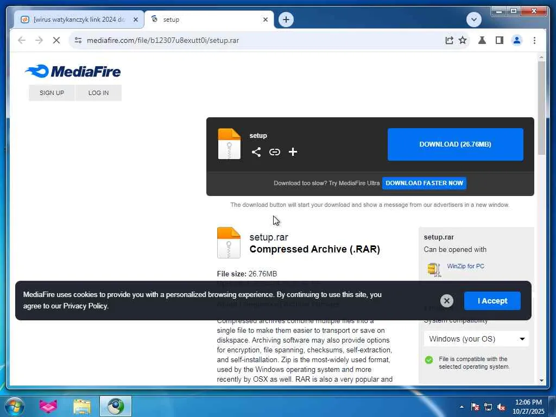Click the WinZip for PC icon
This screenshot has width=556, height=417.
pos(434,269)
